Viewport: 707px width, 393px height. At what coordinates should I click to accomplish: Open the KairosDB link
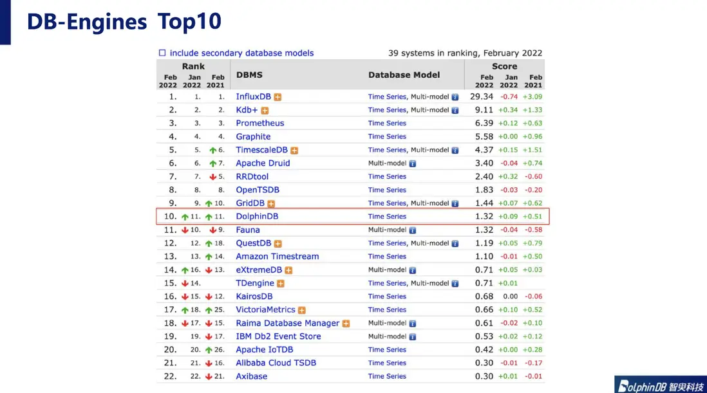click(x=254, y=297)
